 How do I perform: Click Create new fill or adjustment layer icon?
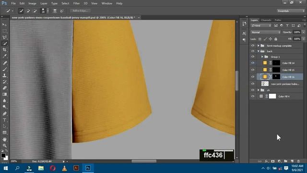[279, 161]
